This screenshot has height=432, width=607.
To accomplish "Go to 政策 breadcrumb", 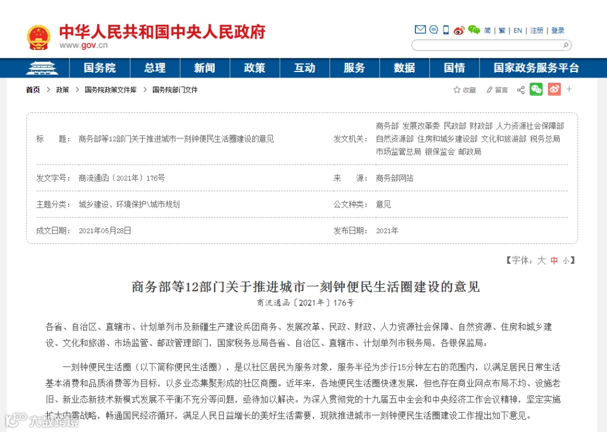I will [62, 90].
